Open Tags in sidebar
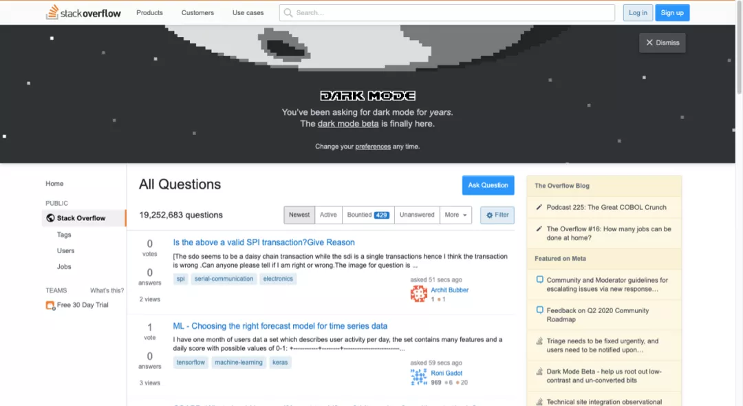743x406 pixels. coord(64,235)
